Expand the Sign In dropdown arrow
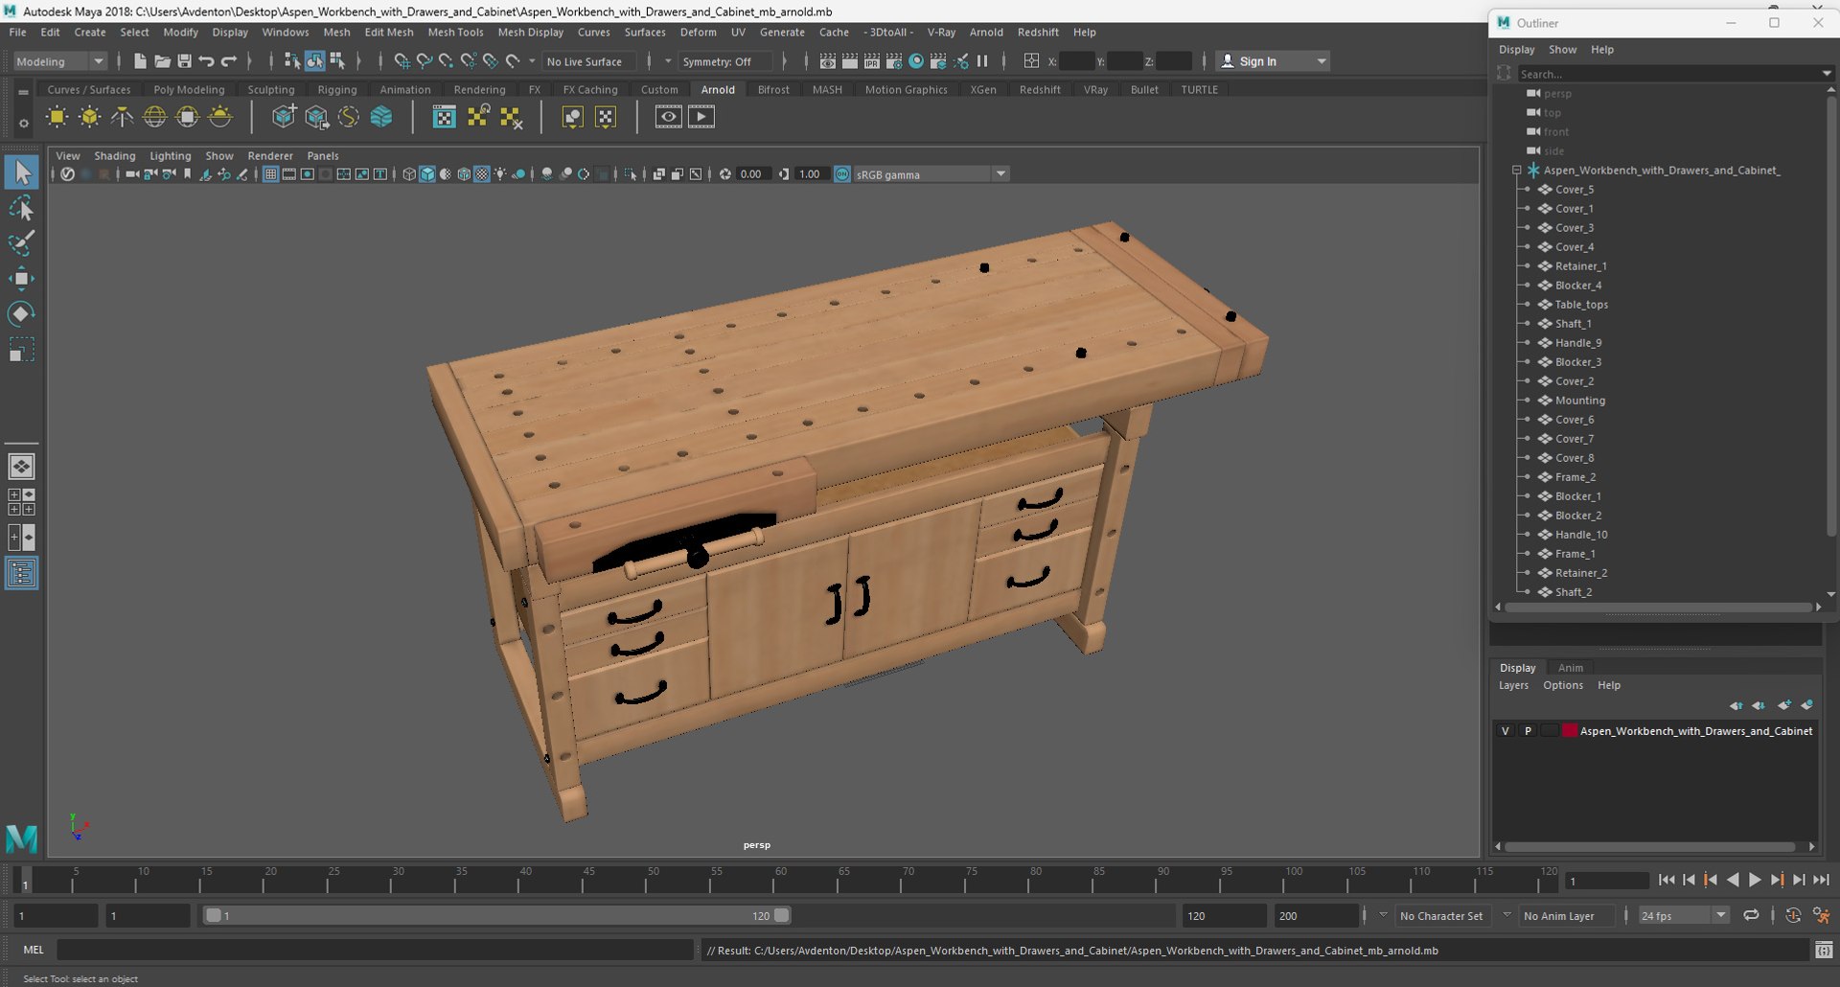The width and height of the screenshot is (1840, 987). [x=1322, y=61]
